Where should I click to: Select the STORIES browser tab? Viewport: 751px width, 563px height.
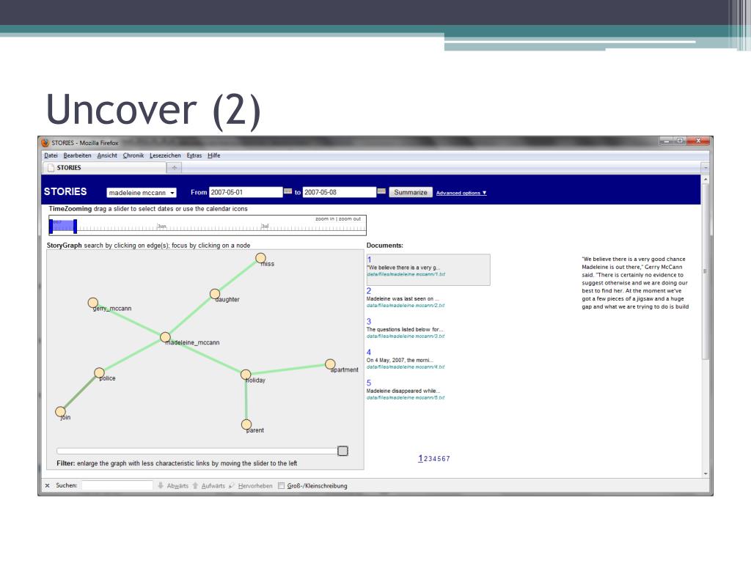point(104,168)
